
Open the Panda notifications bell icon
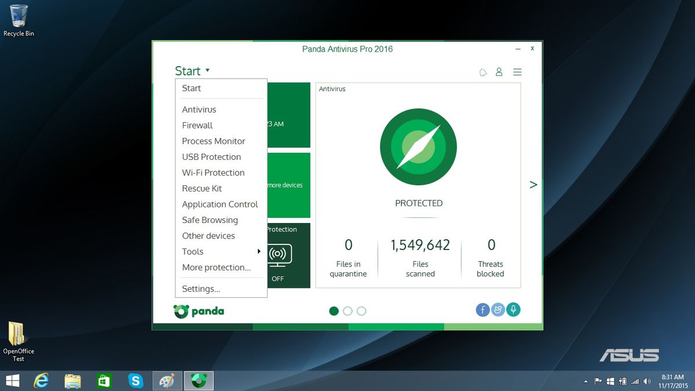click(x=483, y=72)
